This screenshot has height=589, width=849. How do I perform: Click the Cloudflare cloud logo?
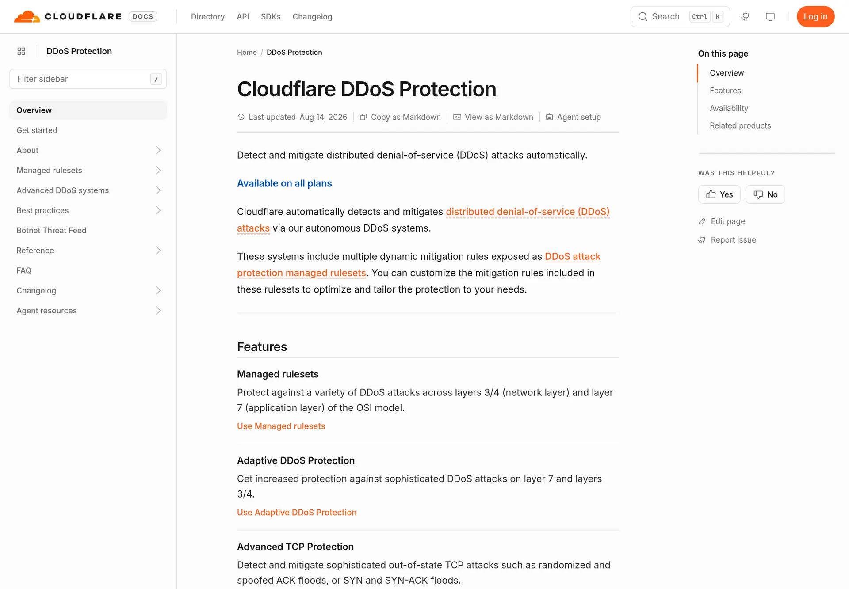[27, 16]
